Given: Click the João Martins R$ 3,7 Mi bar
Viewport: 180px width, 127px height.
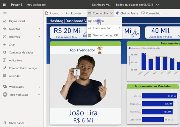Looking at the screenshot, I should (153, 120).
